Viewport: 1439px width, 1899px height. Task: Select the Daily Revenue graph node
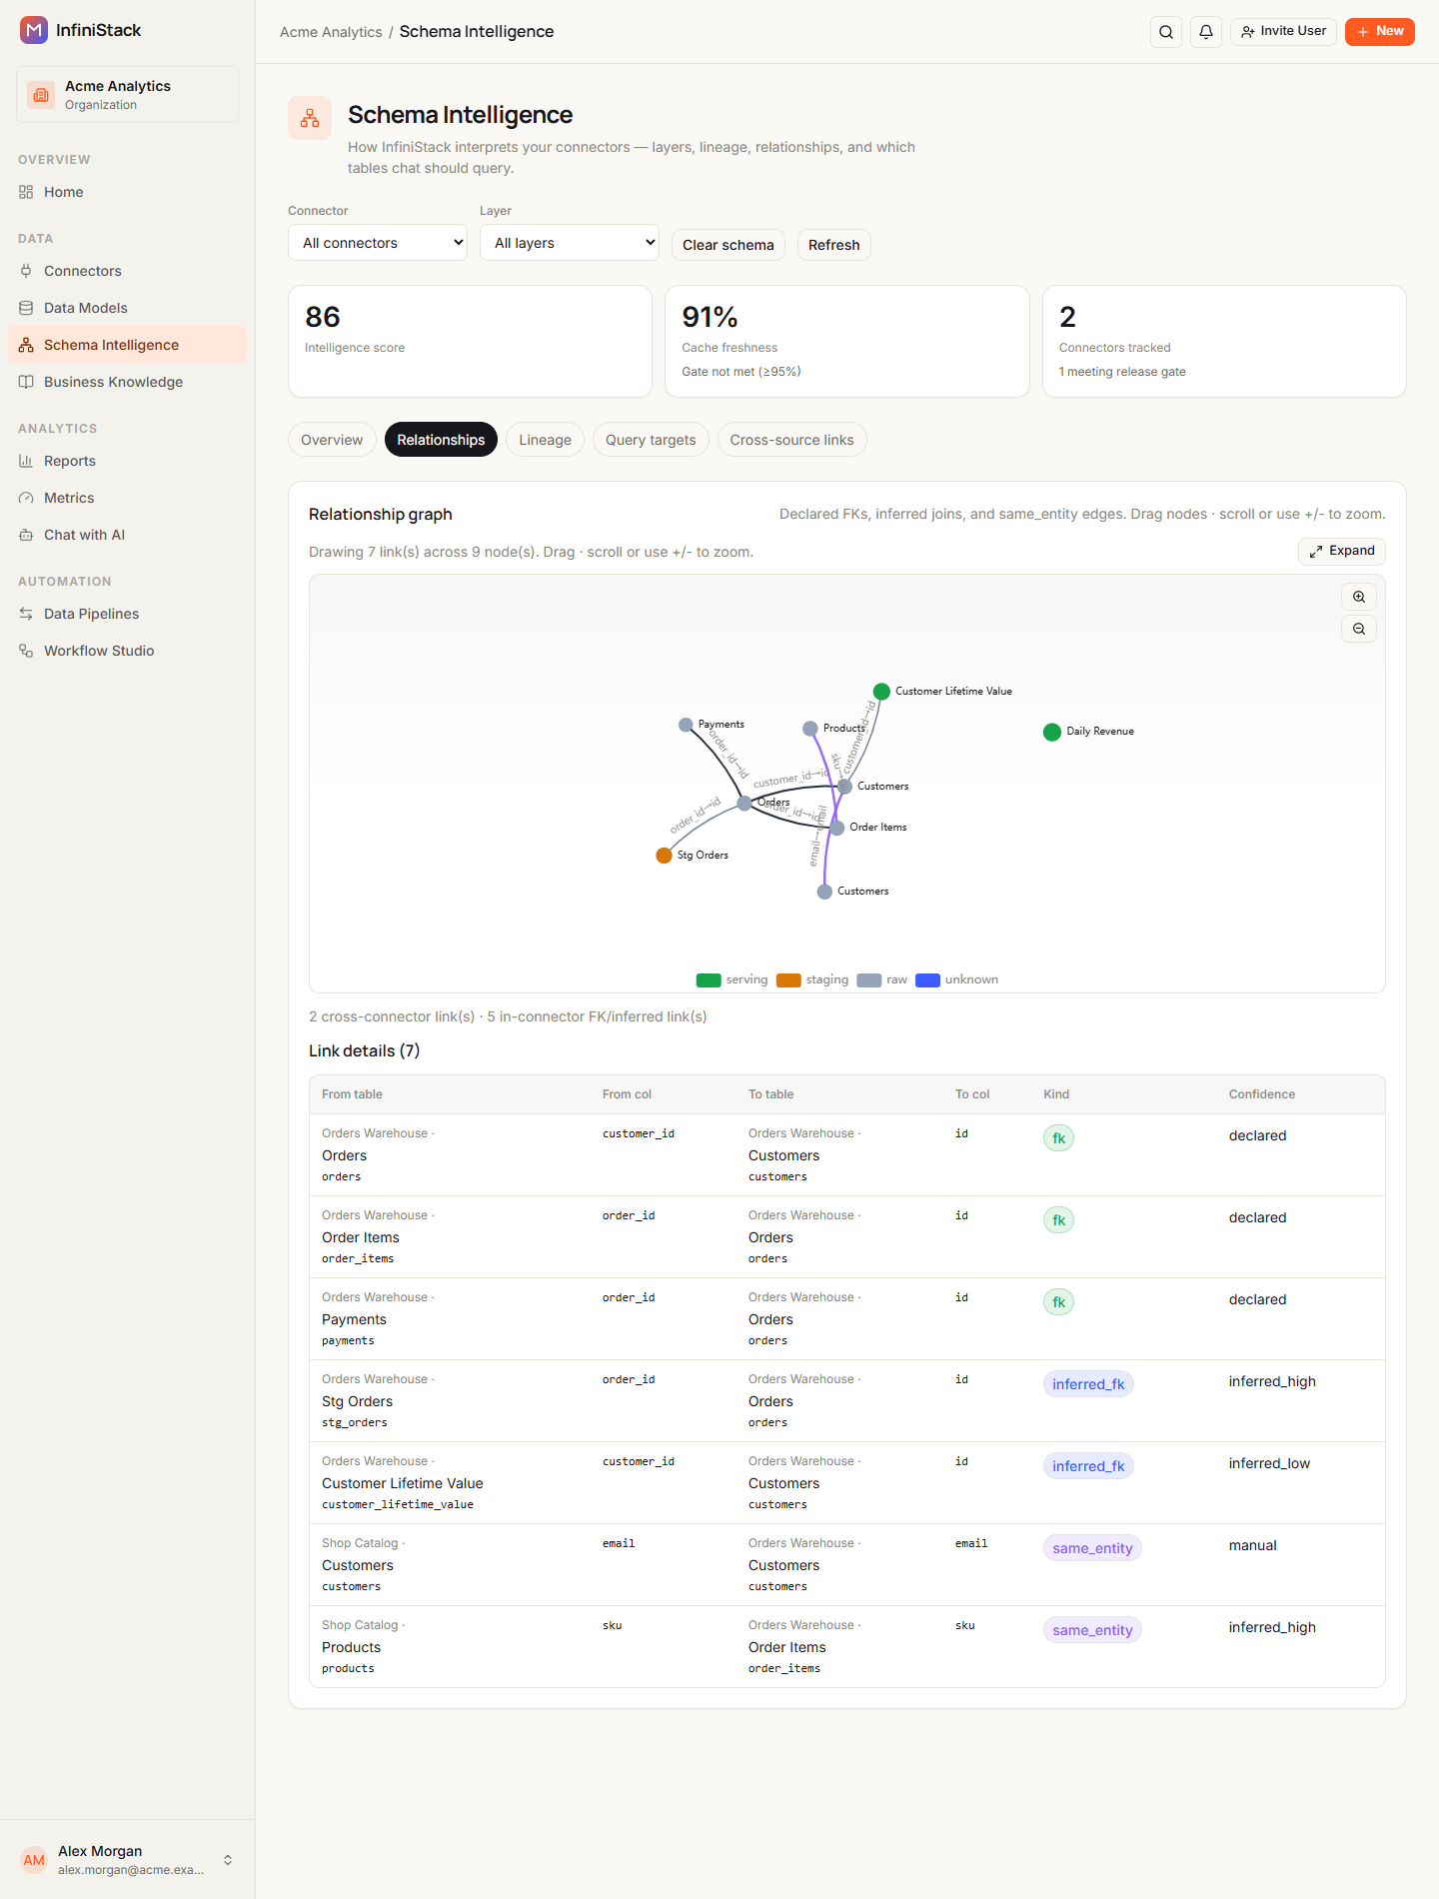tap(1052, 733)
